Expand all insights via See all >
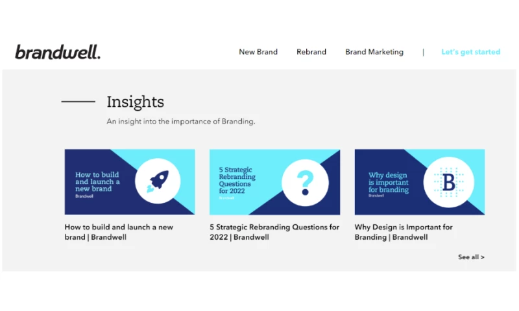The width and height of the screenshot is (519, 311). coord(471,257)
